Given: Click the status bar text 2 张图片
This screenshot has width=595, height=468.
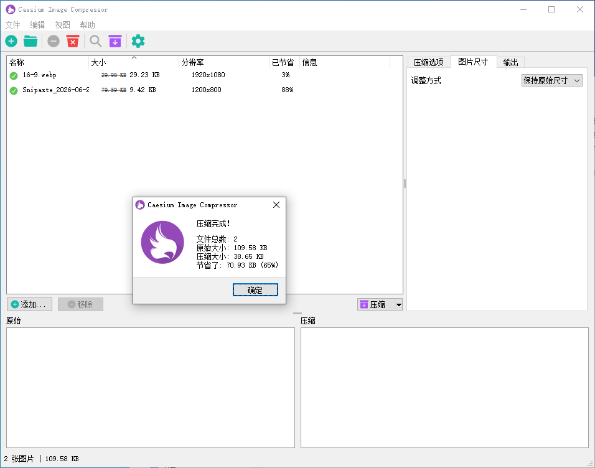Looking at the screenshot, I should [19, 459].
